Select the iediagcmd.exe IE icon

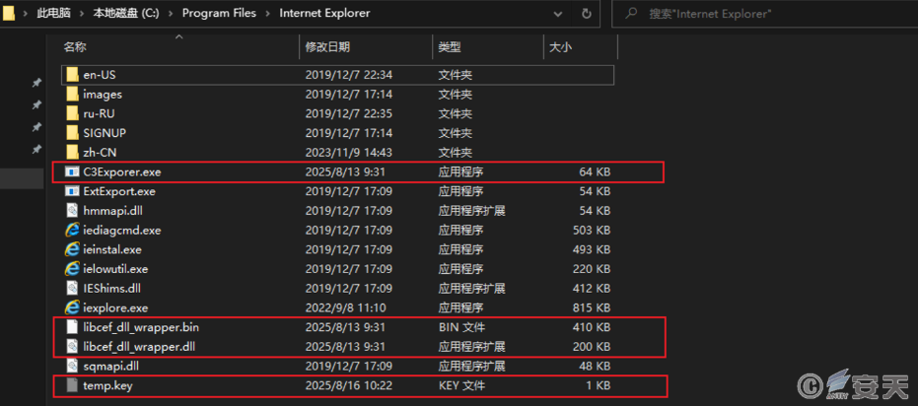click(72, 230)
